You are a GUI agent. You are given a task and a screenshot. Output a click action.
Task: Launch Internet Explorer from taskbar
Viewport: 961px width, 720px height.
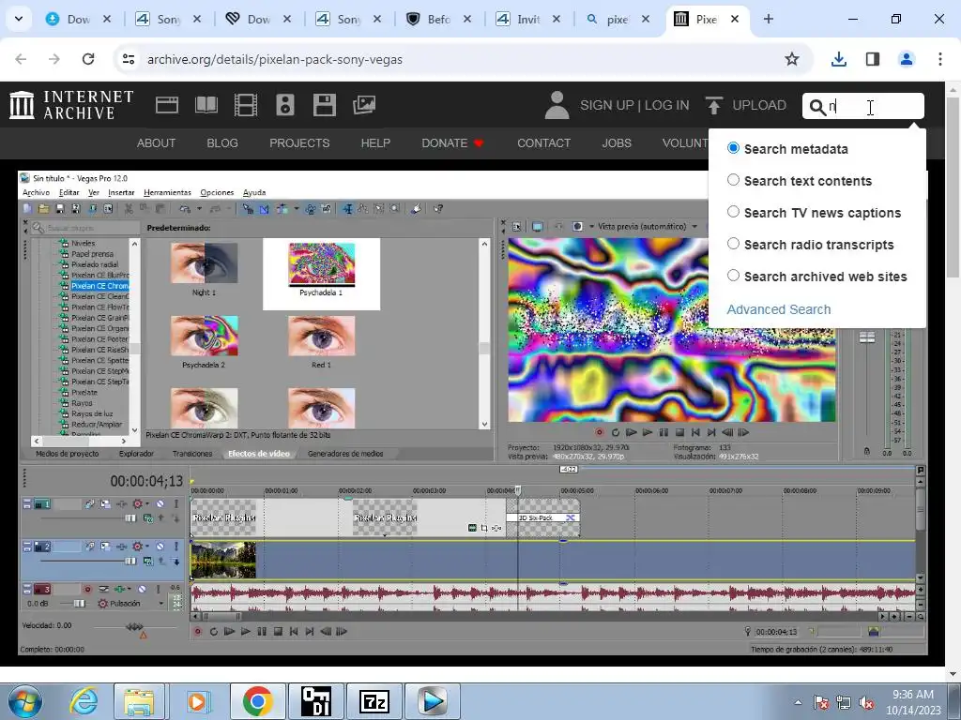coord(83,701)
